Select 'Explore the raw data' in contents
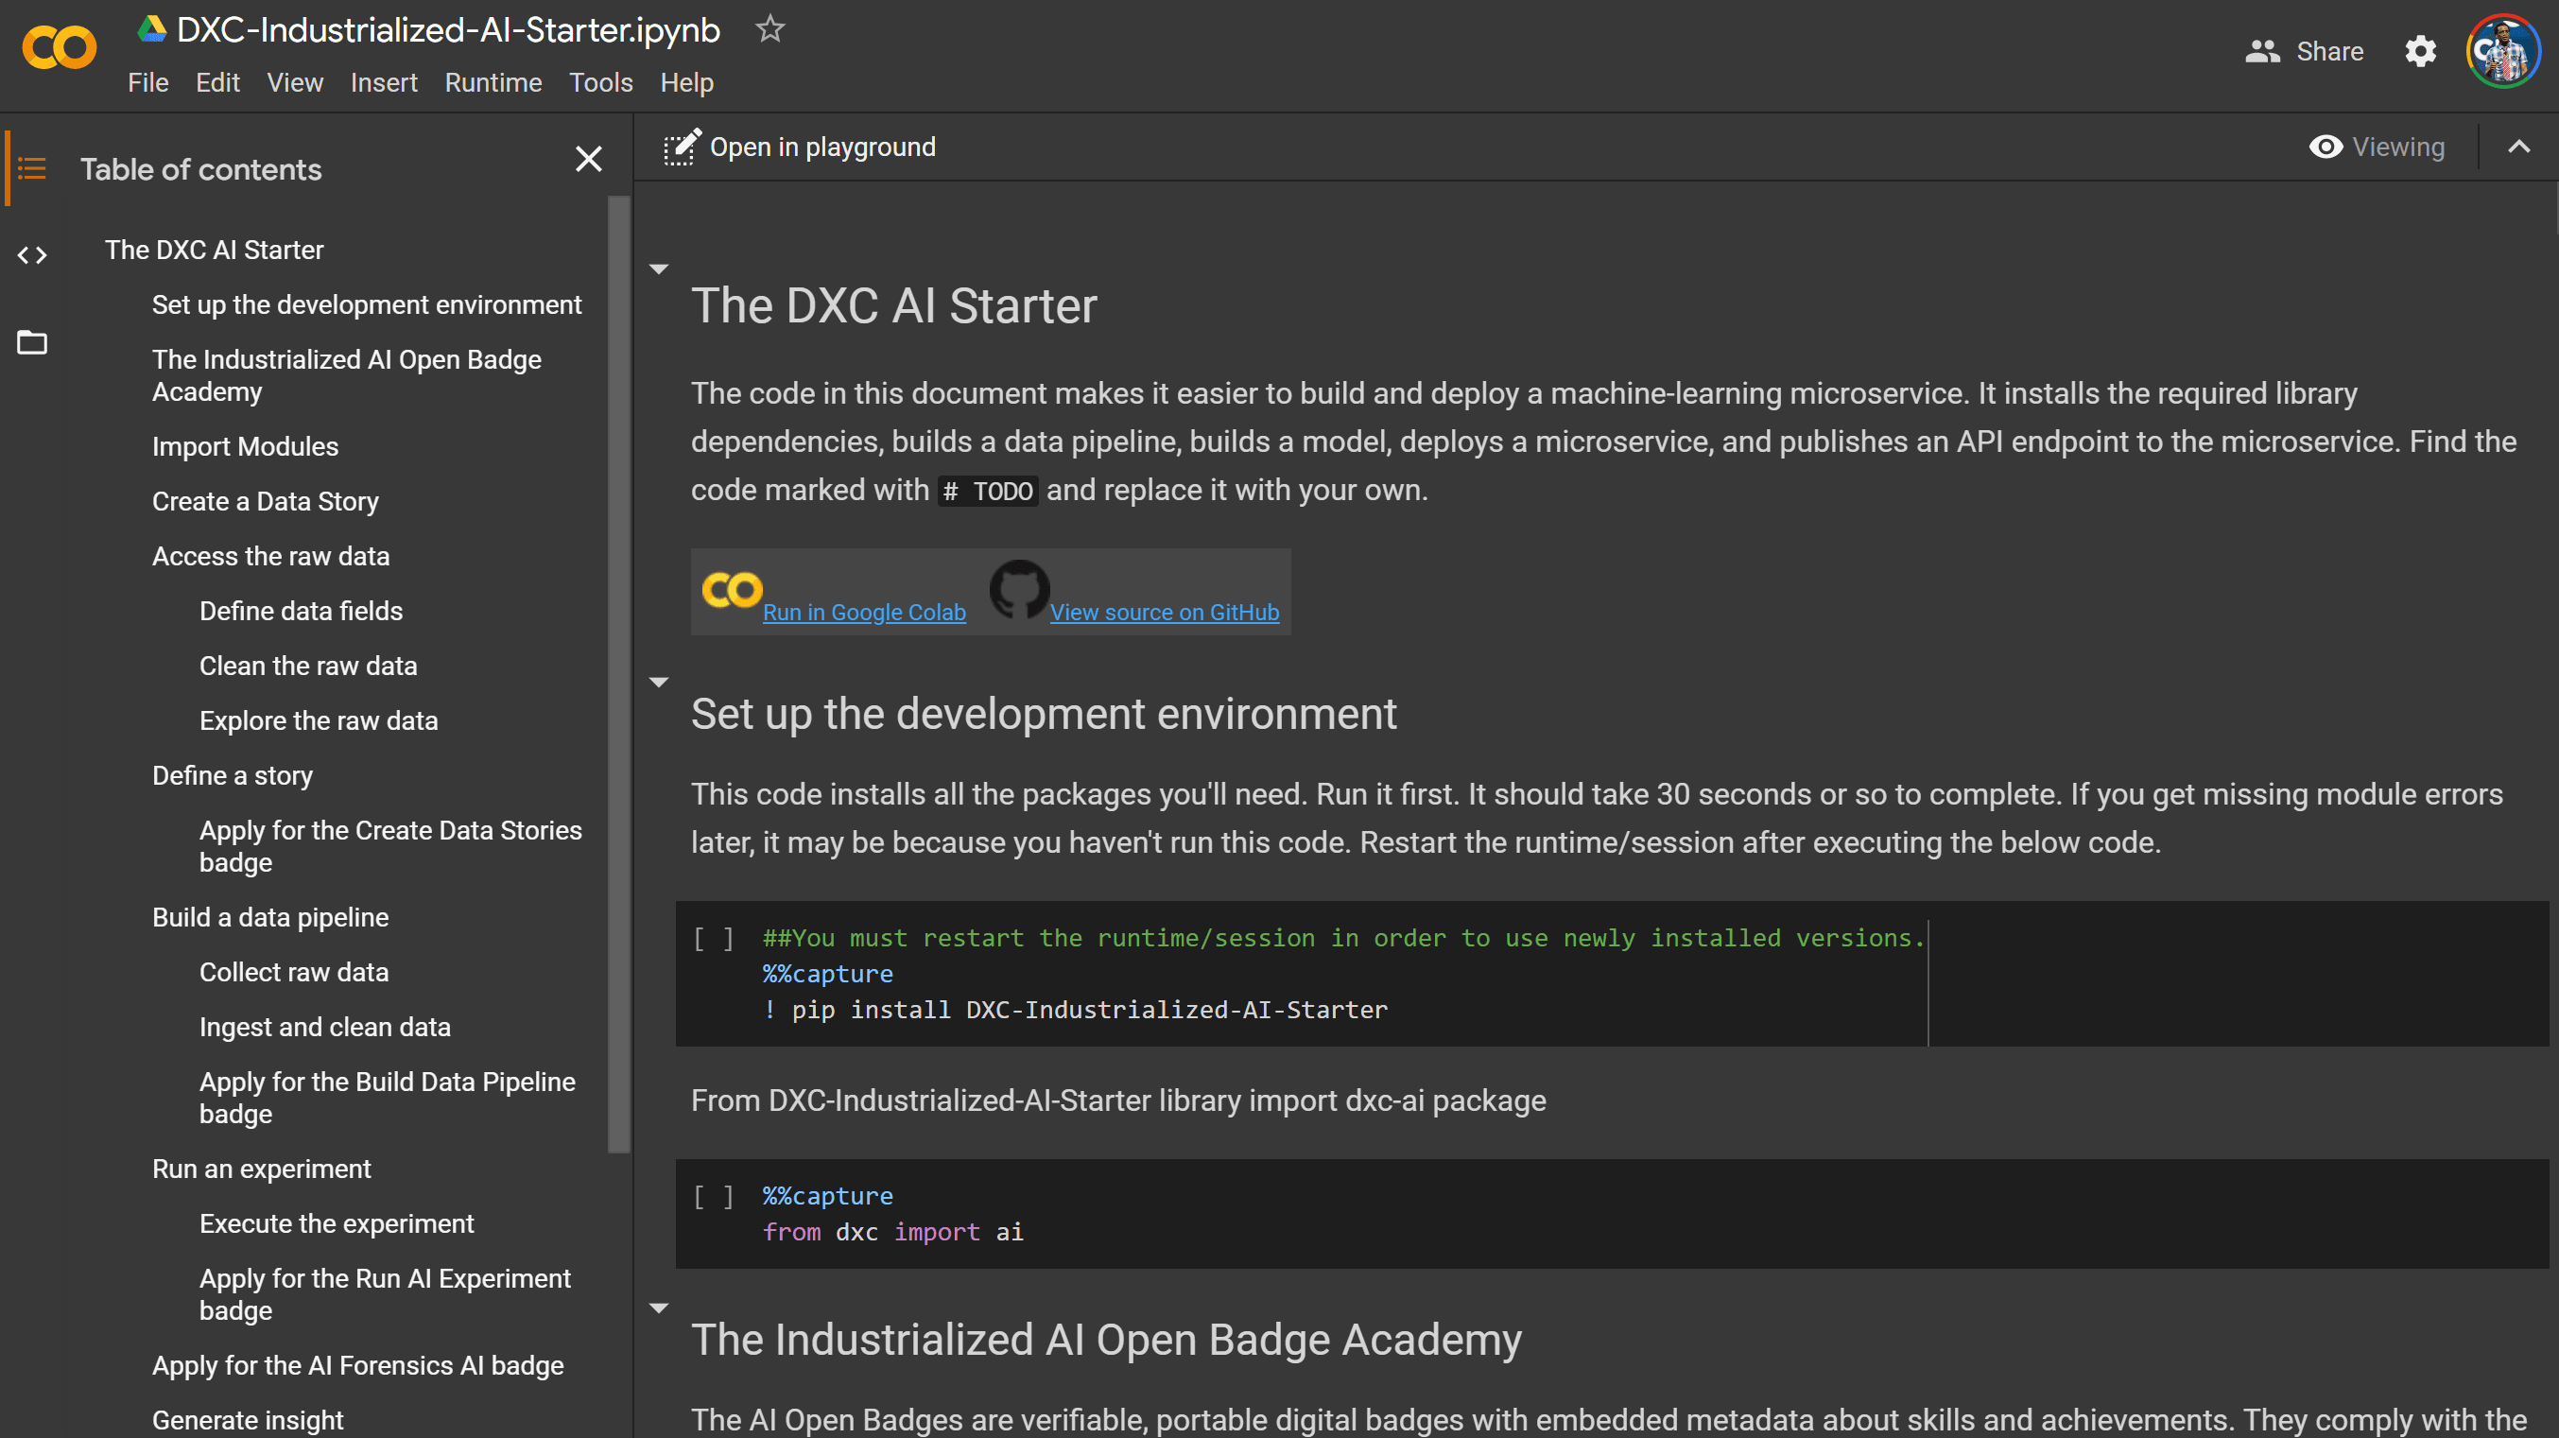The width and height of the screenshot is (2559, 1438). pos(318,720)
